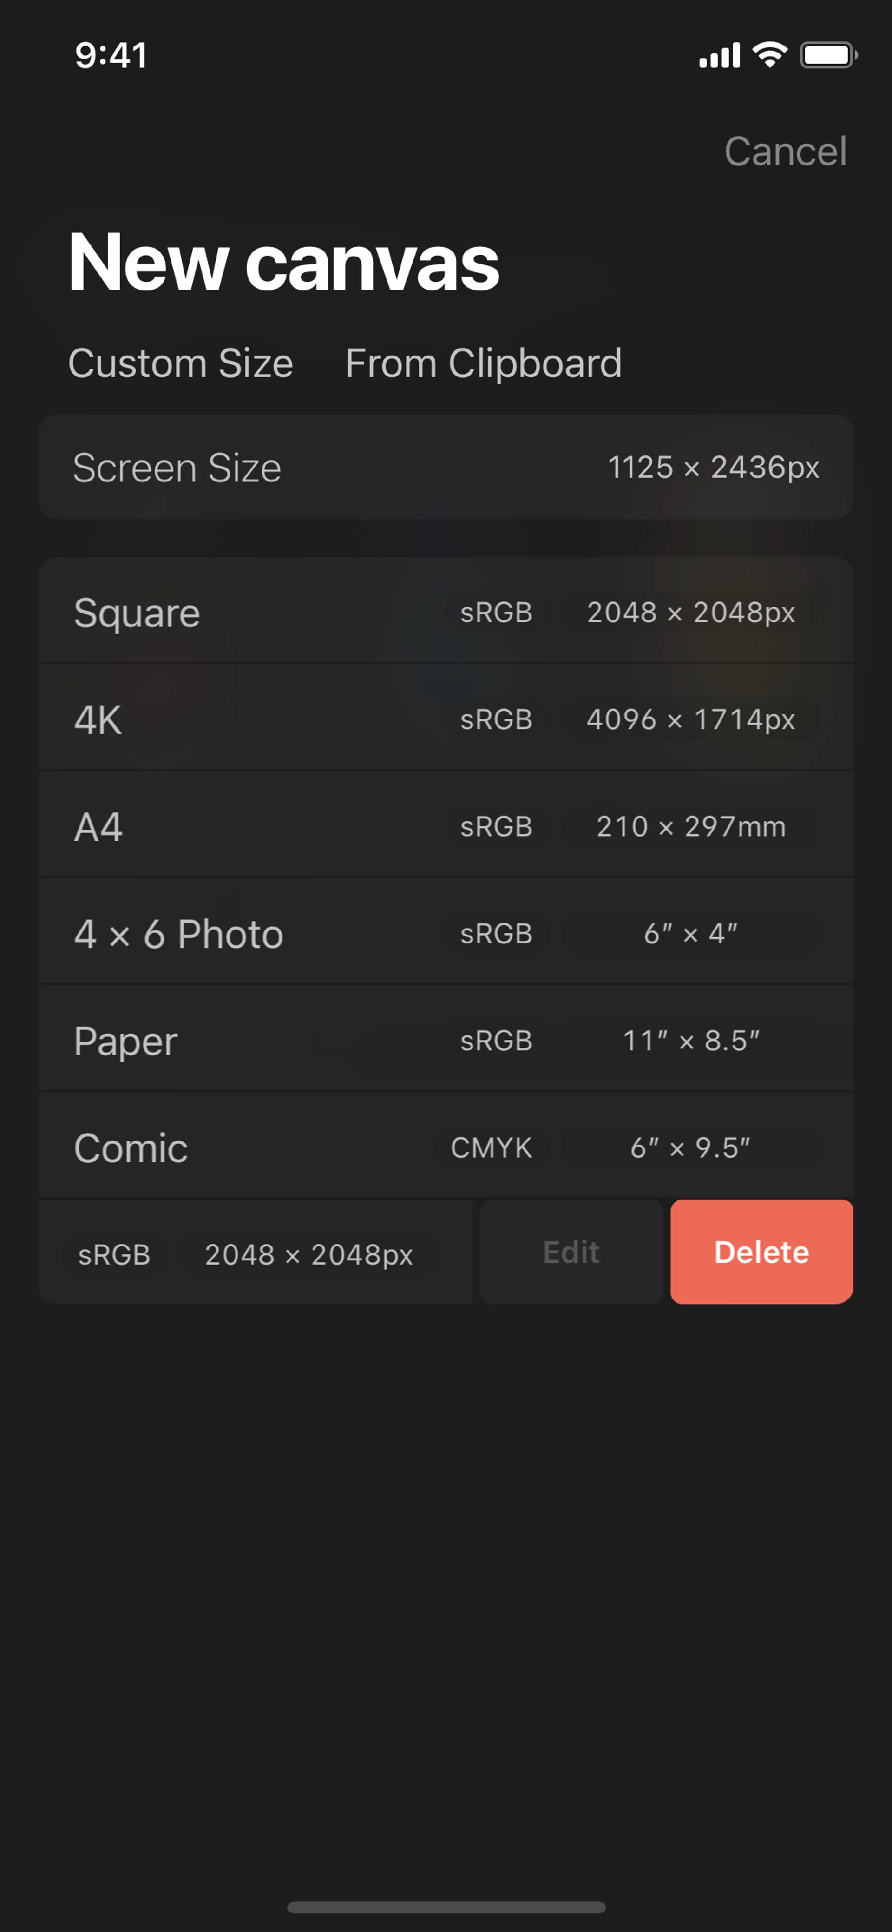Tap the Cancel button
This screenshot has width=892, height=1932.
[785, 152]
